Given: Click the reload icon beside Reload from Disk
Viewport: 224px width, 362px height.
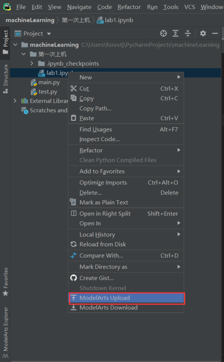Looking at the screenshot, I should pos(73,244).
